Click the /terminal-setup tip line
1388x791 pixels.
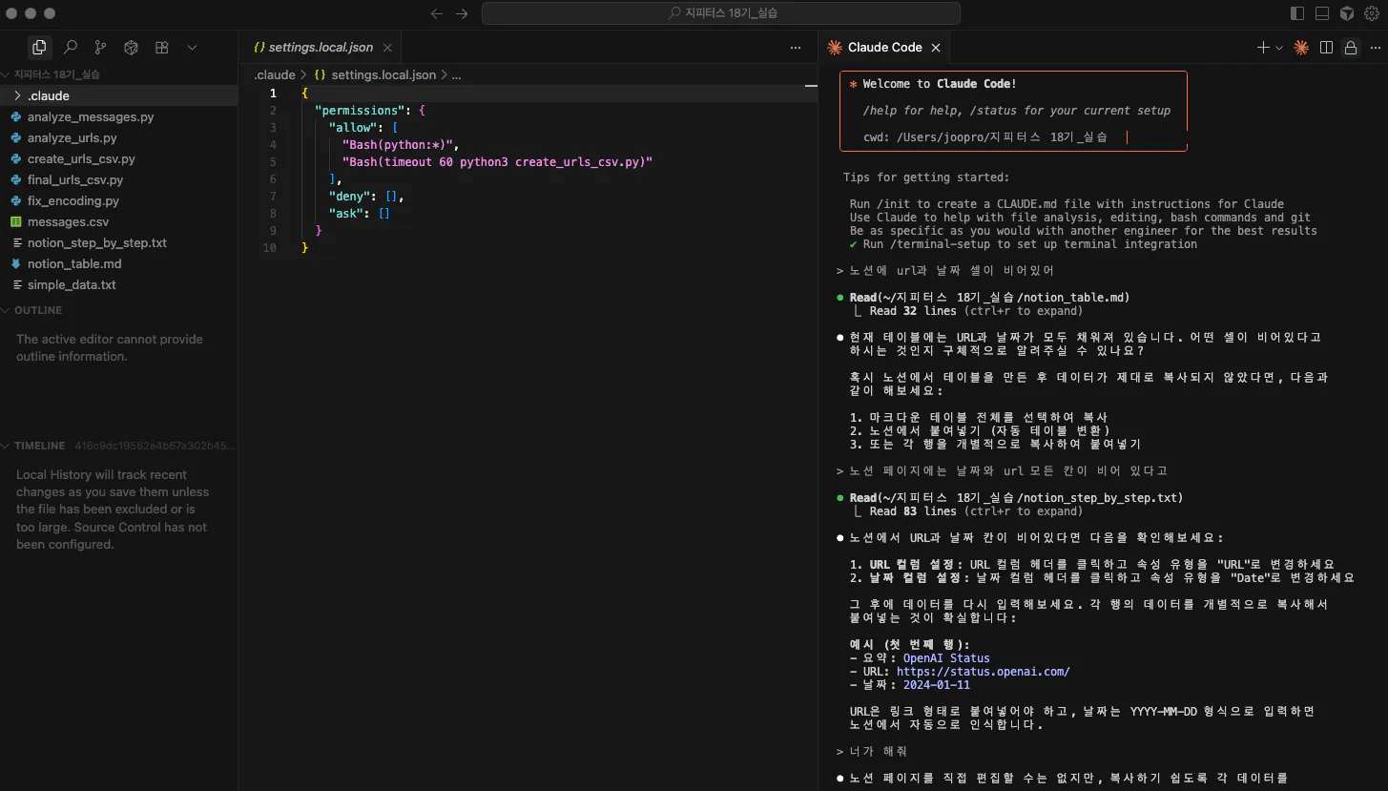[1024, 244]
